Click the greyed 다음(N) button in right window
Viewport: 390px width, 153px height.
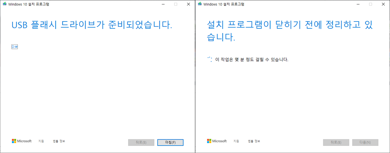pos(365,142)
